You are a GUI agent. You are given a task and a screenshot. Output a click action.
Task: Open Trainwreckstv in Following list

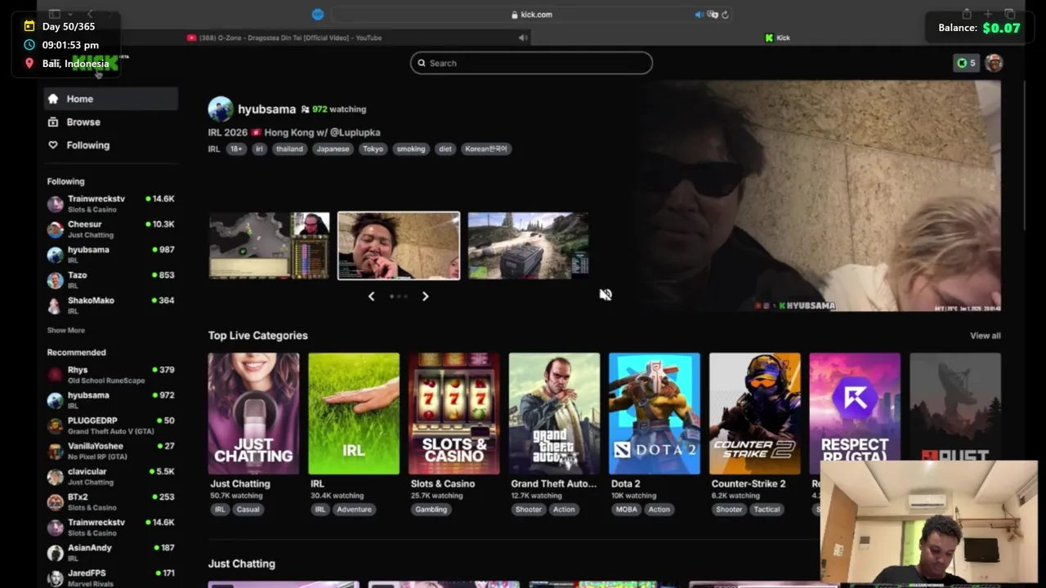click(110, 203)
